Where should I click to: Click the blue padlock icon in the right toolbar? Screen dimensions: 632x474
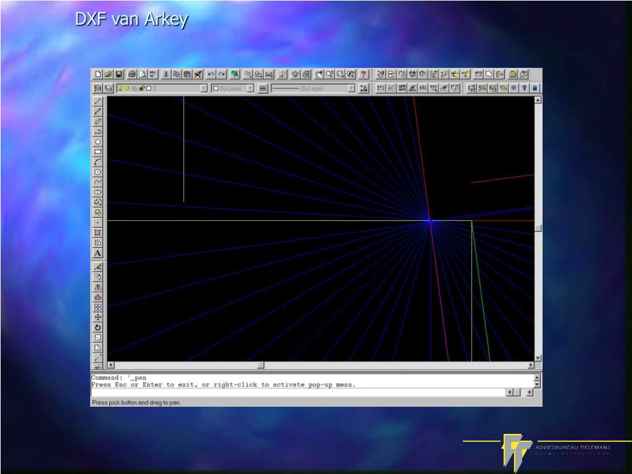(535, 88)
